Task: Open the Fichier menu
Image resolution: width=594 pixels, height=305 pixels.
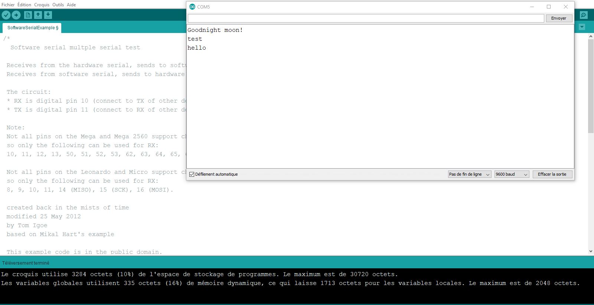Action: point(8,5)
